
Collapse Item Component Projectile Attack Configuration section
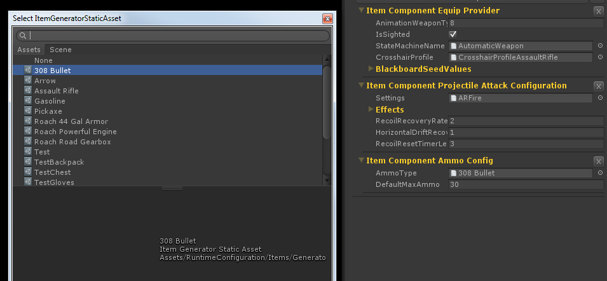tap(362, 86)
